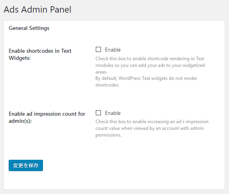
Task: Click the 'admin(s):' label text
Action: click(20, 121)
